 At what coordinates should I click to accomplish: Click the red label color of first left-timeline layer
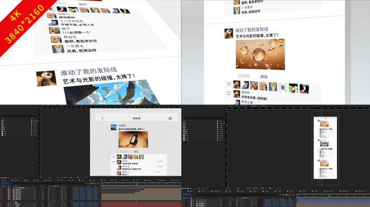[x=9, y=188]
